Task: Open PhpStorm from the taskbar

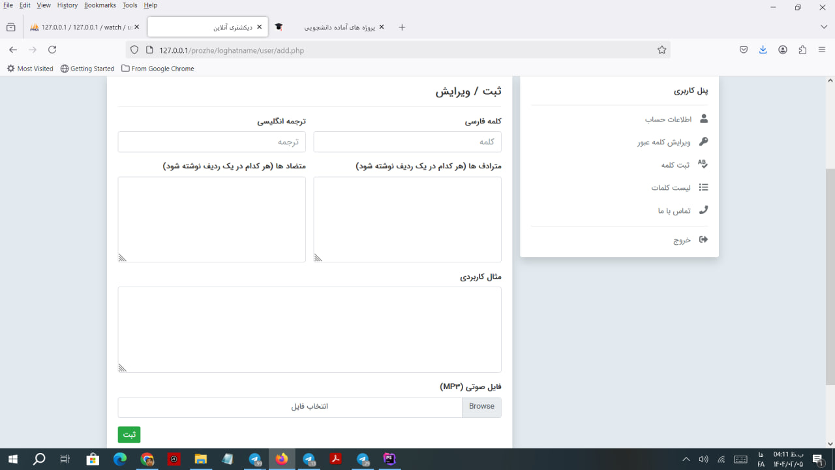Action: (x=389, y=459)
